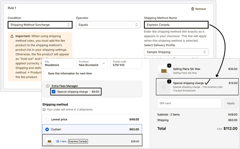This screenshot has height=149, width=240.
Task: Uncheck the Special shipping charge $9.50 fee
Action: point(54,92)
